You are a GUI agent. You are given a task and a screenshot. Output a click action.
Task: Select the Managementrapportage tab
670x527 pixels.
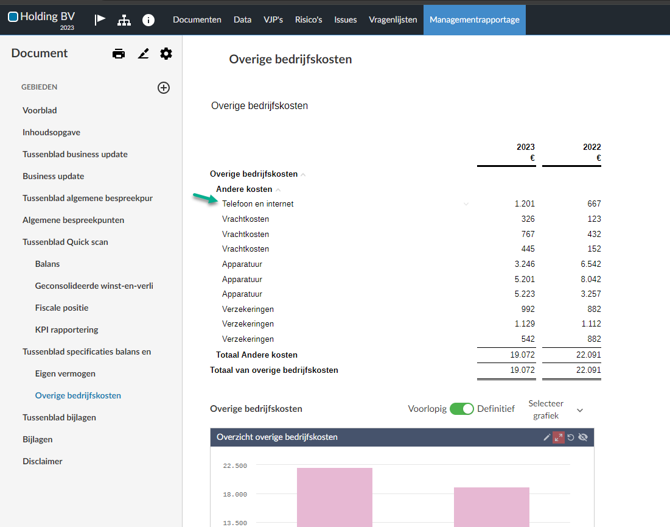click(474, 19)
